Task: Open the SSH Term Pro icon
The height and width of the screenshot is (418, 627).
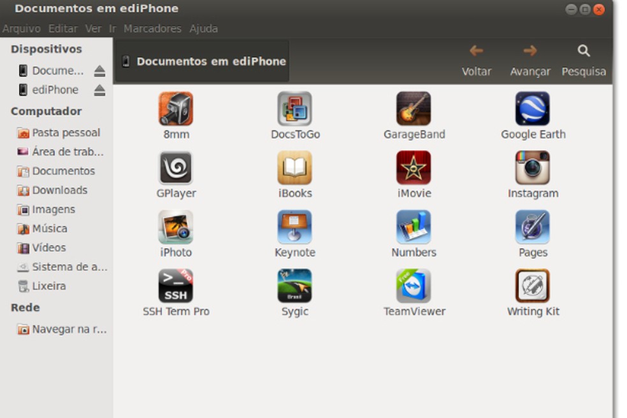Action: (x=176, y=286)
